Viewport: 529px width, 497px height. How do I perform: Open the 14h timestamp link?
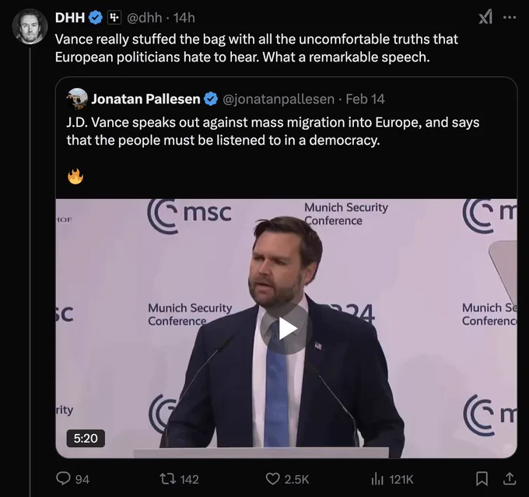click(184, 18)
